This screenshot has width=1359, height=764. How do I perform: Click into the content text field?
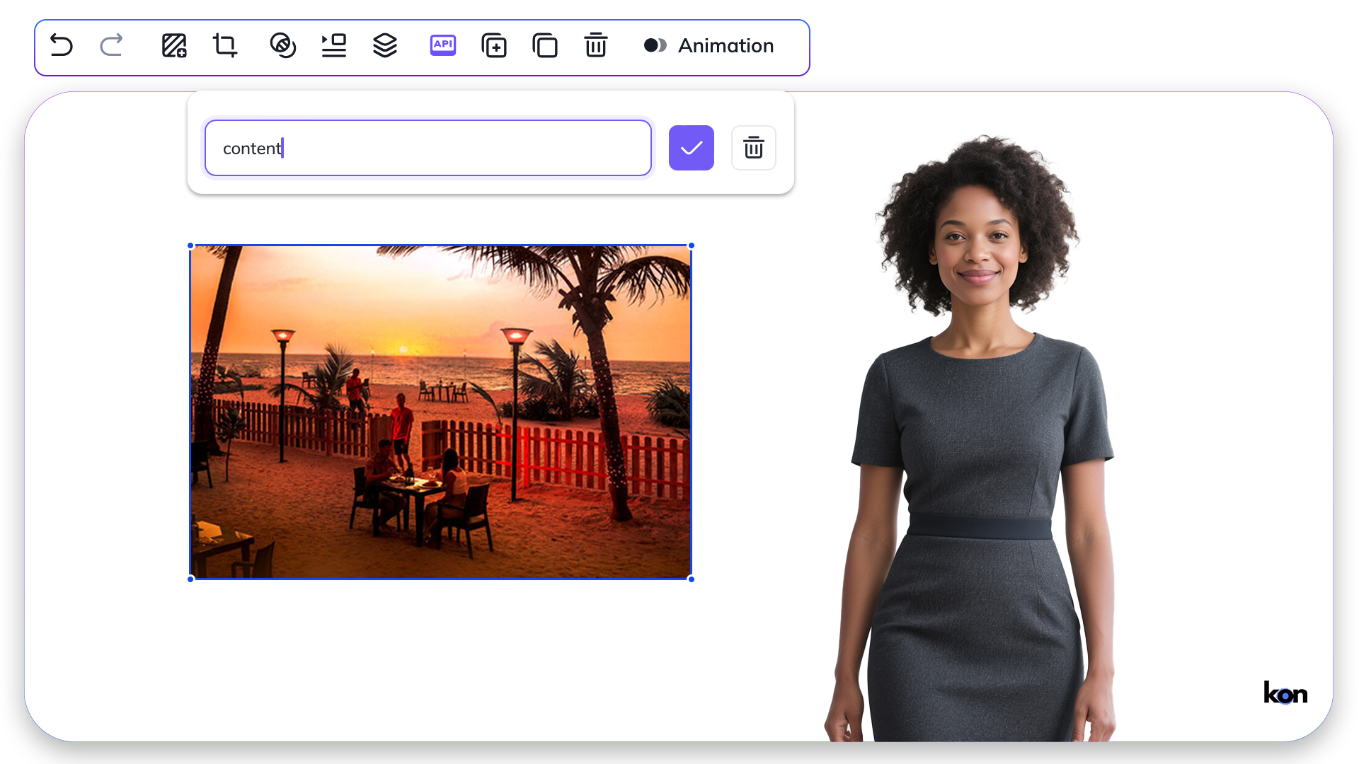click(428, 148)
